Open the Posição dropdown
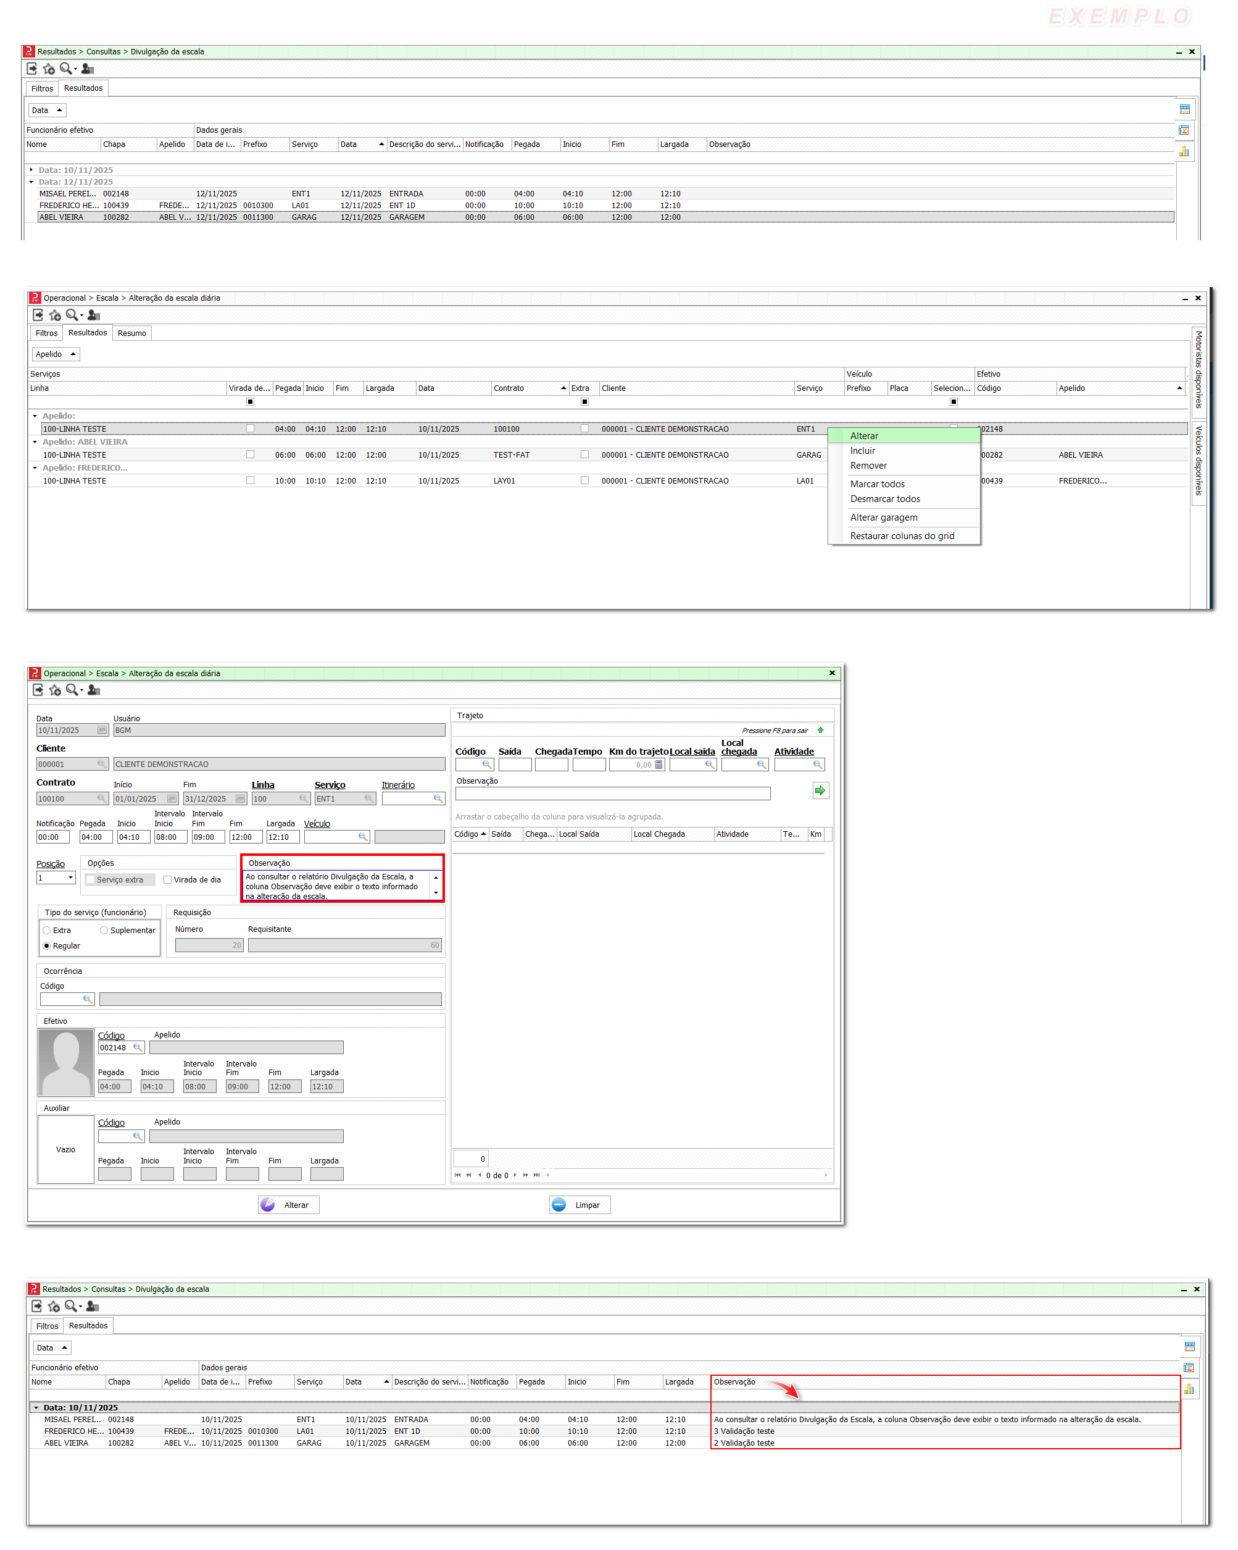The height and width of the screenshot is (1550, 1238). click(70, 878)
